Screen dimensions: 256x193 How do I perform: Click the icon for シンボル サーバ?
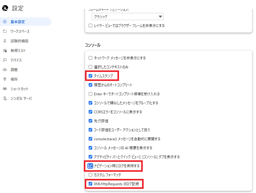click(x=5, y=99)
